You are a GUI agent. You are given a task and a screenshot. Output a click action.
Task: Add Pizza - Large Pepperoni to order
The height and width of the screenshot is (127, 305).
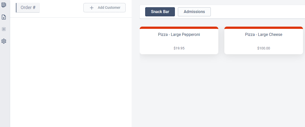click(179, 40)
